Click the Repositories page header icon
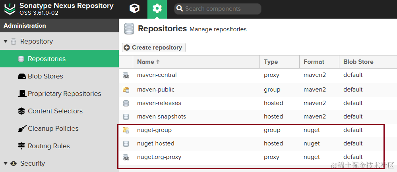 [x=129, y=29]
